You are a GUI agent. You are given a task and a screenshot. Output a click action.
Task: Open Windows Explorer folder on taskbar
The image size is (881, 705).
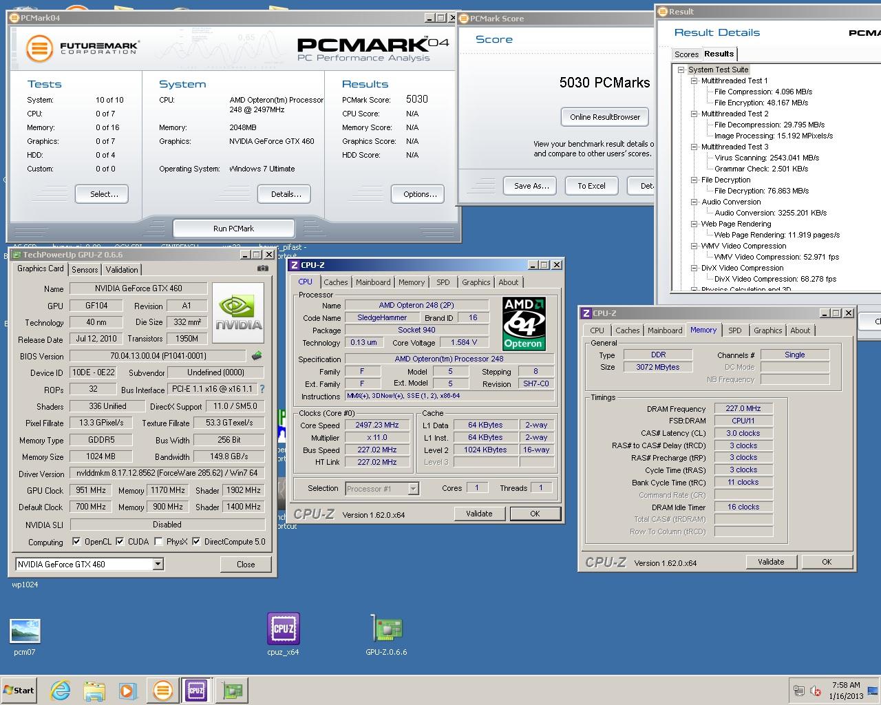(x=94, y=691)
